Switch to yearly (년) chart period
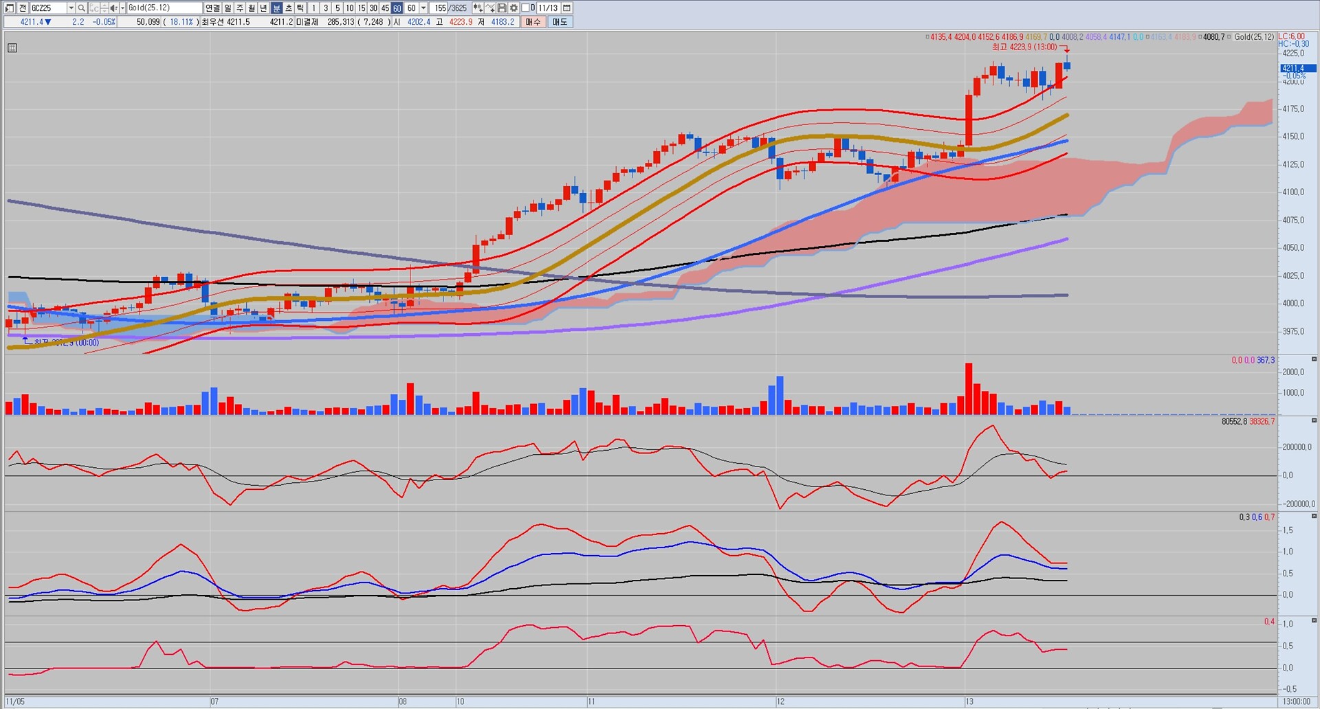The image size is (1320, 709). click(263, 8)
